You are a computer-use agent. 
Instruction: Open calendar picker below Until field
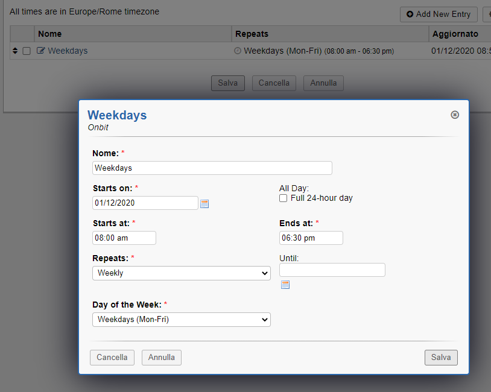pos(285,285)
